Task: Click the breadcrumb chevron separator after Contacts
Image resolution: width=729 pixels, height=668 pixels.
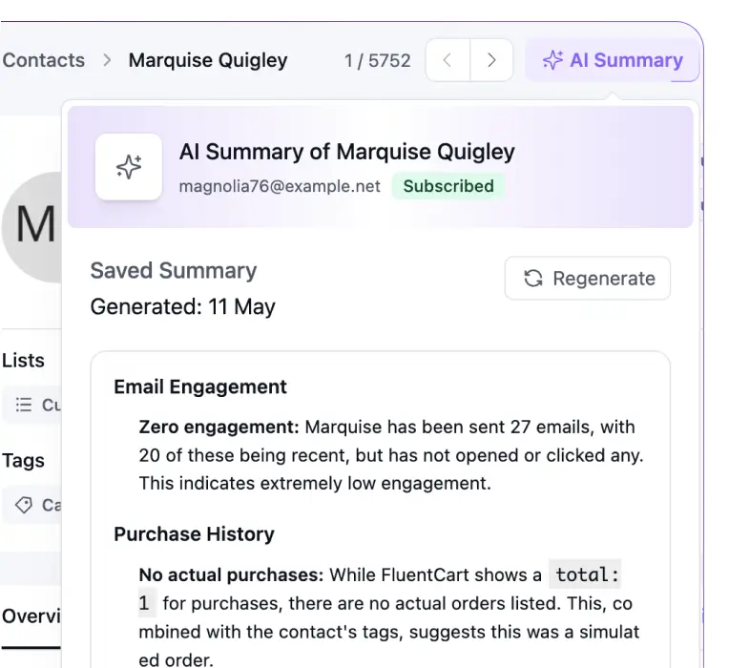Action: coord(107,60)
